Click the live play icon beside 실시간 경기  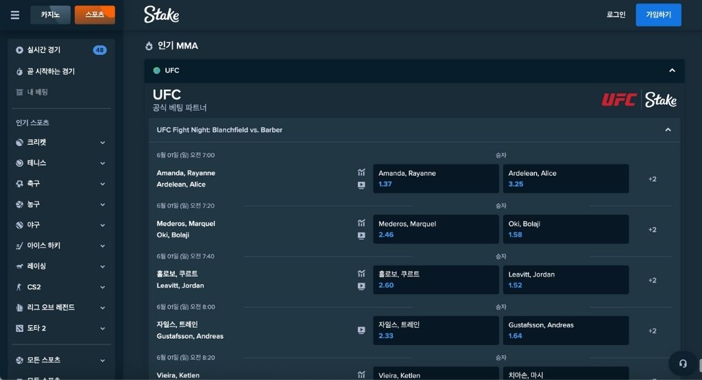point(19,50)
